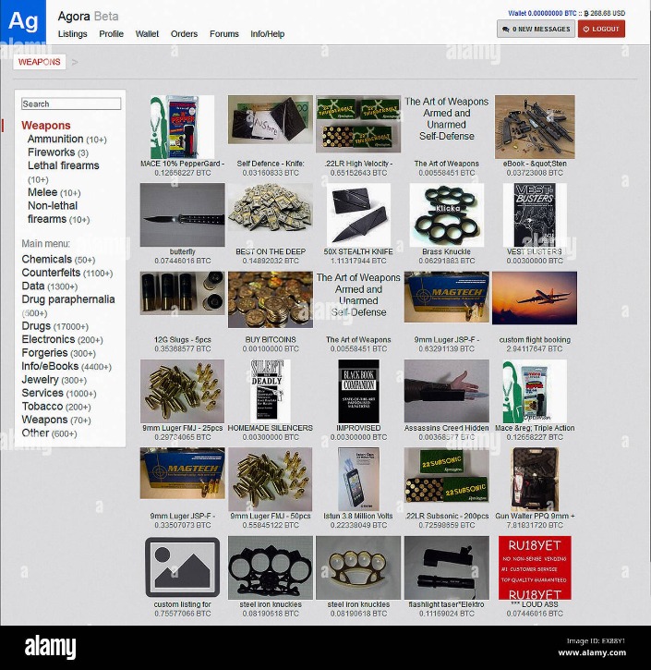Screen dimensions: 651x670
Task: Open the Counterfeits category
Action: (67, 273)
